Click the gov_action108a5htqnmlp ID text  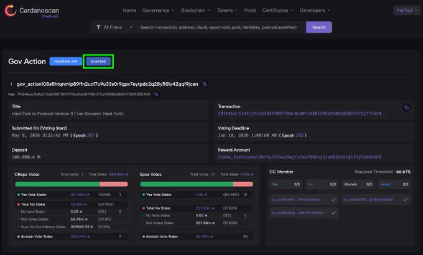(x=108, y=84)
